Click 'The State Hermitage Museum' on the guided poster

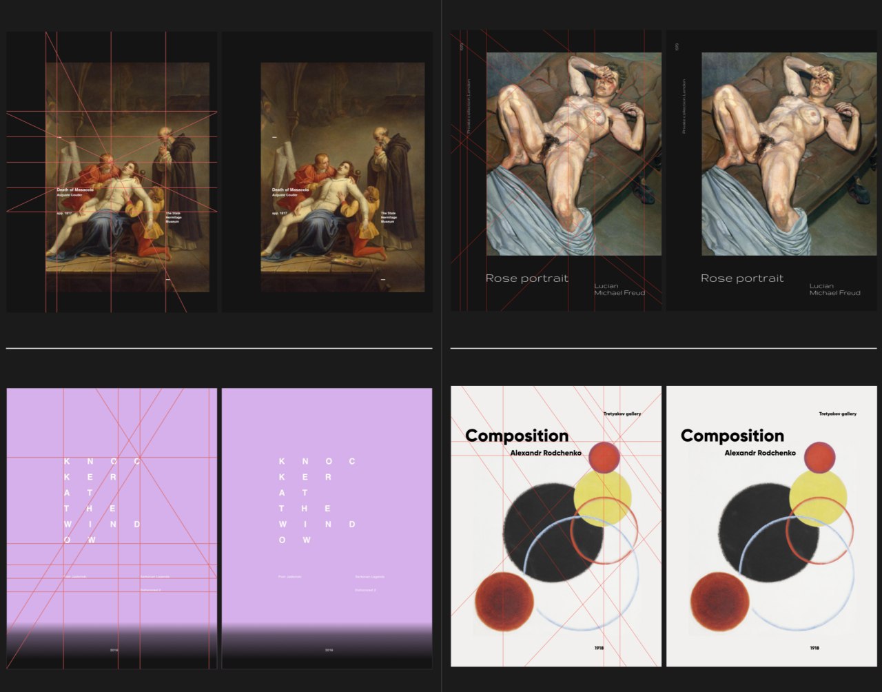point(173,218)
